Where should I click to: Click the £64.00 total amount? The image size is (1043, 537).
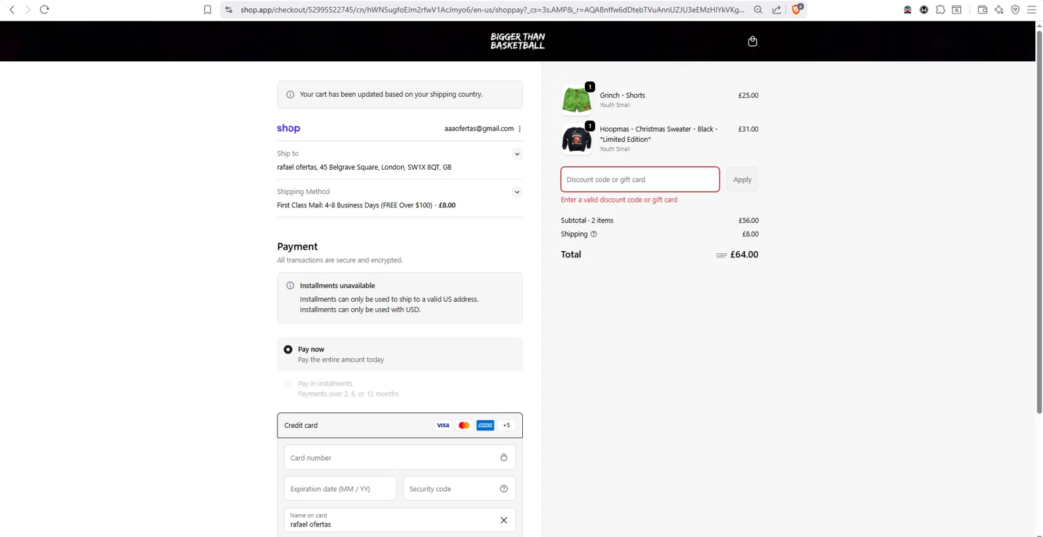744,255
